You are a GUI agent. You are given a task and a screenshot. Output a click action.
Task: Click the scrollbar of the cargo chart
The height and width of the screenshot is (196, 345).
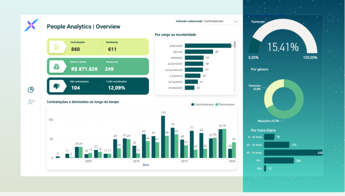pyautogui.click(x=235, y=45)
